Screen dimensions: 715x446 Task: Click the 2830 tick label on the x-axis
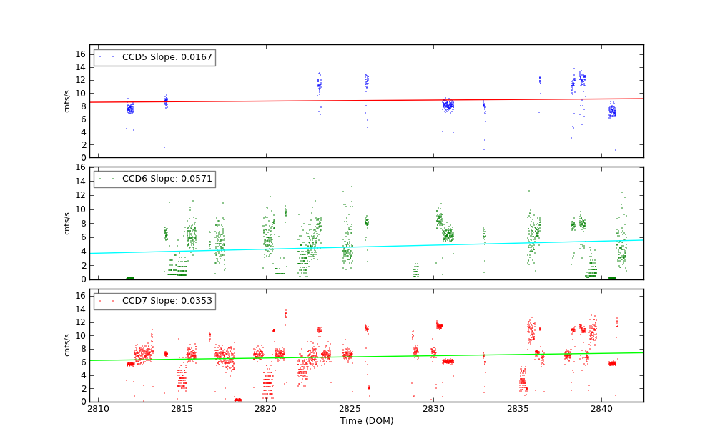(433, 409)
